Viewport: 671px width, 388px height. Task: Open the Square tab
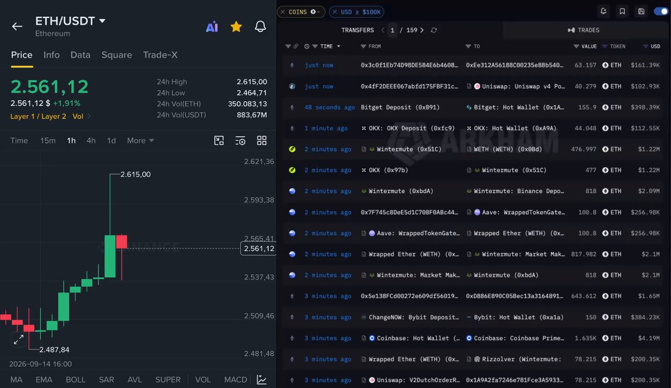(117, 55)
